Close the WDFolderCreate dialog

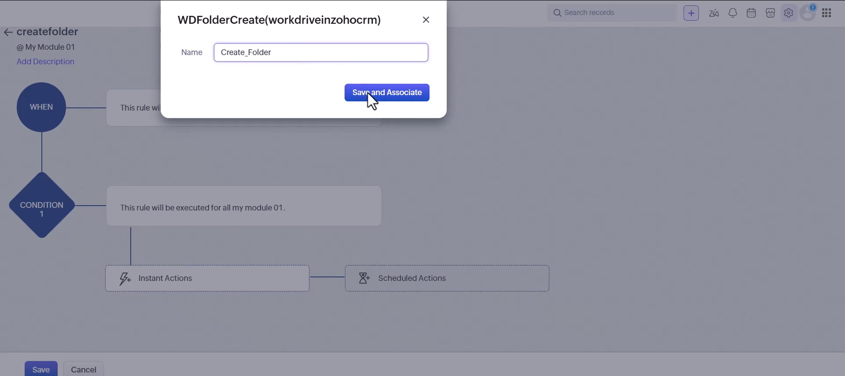[x=426, y=20]
